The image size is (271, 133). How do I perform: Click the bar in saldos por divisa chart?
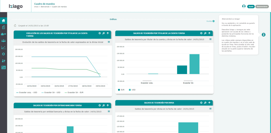click(x=188, y=128)
